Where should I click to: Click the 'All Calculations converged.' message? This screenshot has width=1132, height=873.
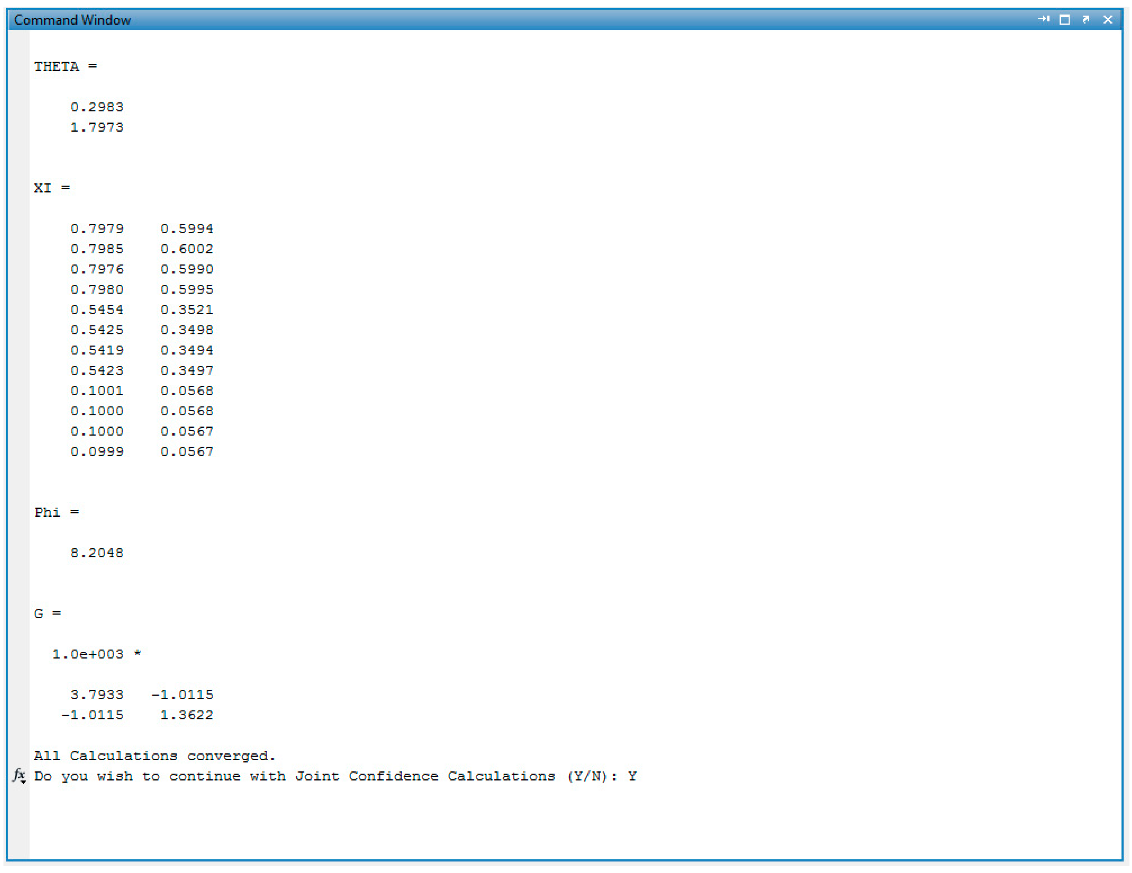[x=154, y=755]
